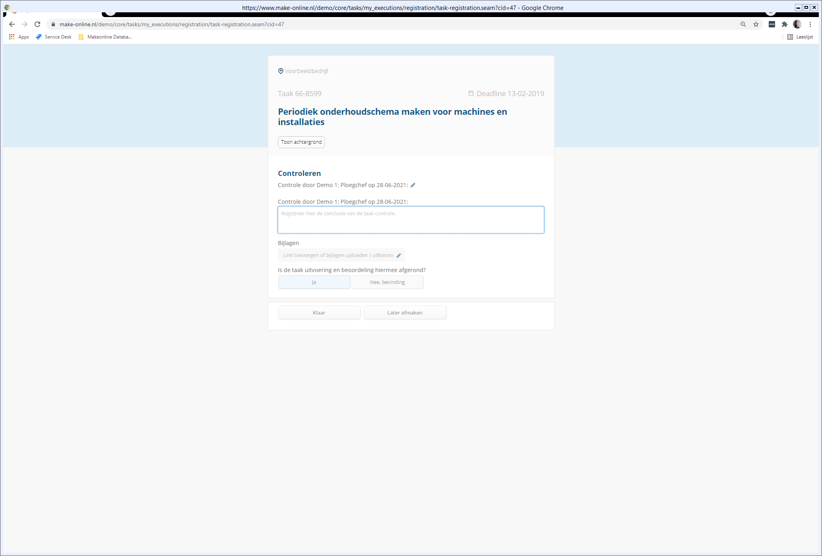
Task: Click the pencil edit icon after the controle date
Action: click(414, 185)
